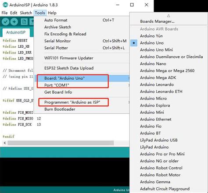Image resolution: width=208 pixels, height=193 pixels.
Task: Click the #define PIN_MISO 12 code line
Action: [x=22, y=119]
